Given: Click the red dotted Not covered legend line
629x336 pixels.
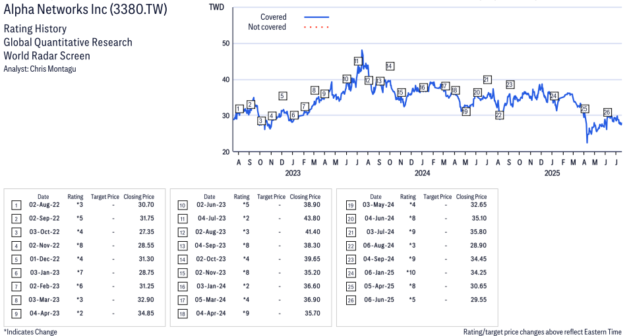Looking at the screenshot, I should click(x=316, y=27).
